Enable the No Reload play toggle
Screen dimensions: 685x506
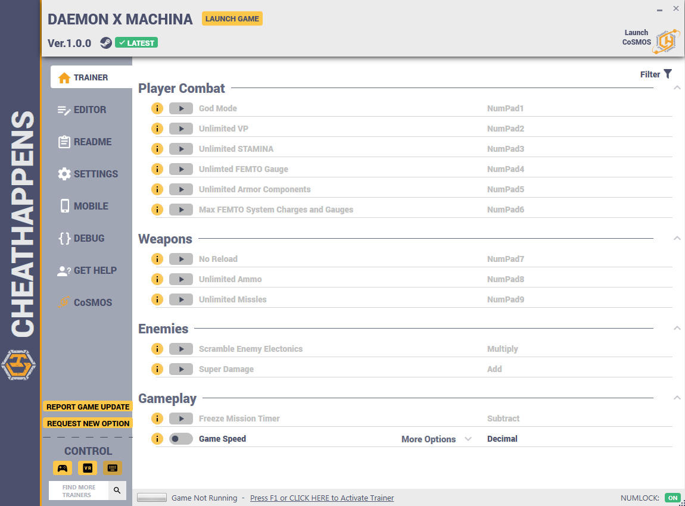181,259
